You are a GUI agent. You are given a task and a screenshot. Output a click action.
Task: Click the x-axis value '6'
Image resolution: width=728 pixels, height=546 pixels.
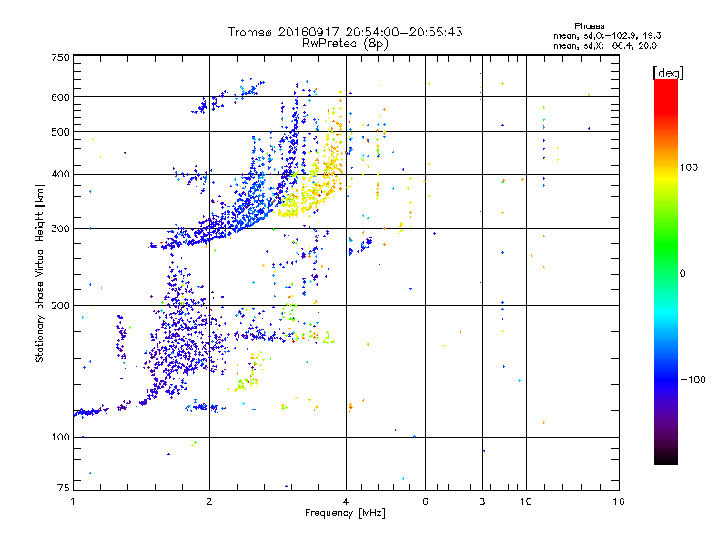[x=425, y=501]
